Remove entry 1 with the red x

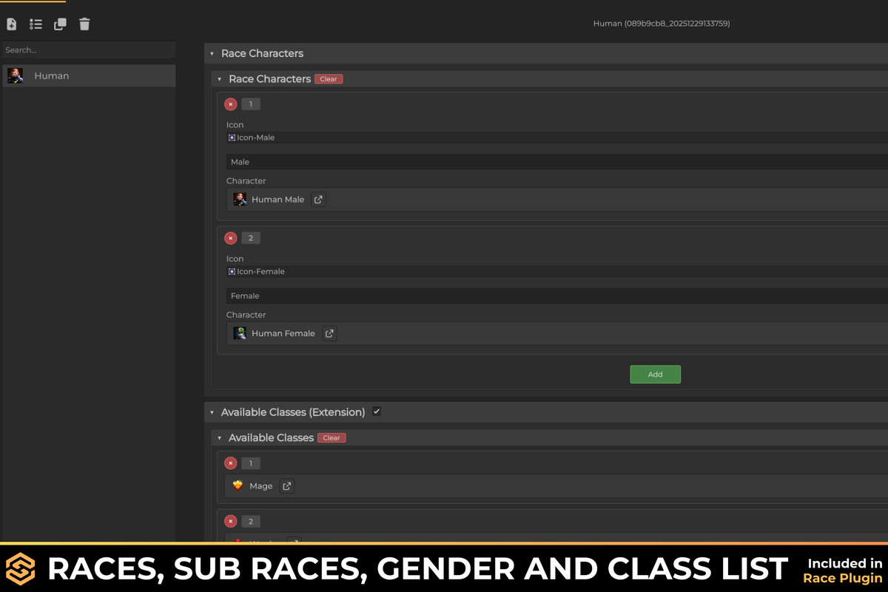[x=230, y=104]
